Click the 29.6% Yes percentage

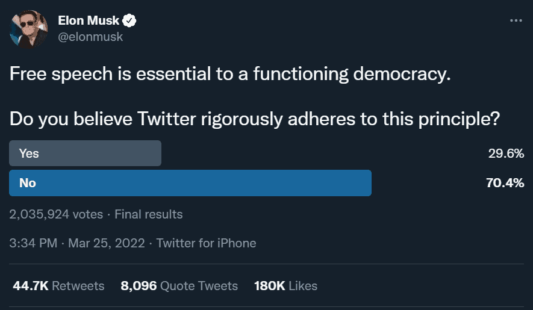[x=506, y=153]
